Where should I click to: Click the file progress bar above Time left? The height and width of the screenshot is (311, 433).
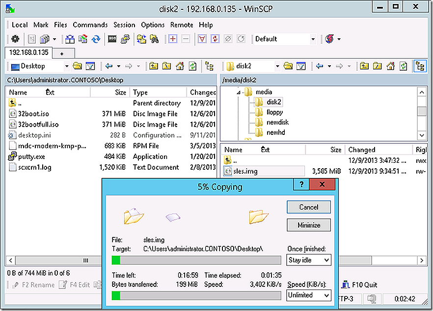[x=196, y=260]
